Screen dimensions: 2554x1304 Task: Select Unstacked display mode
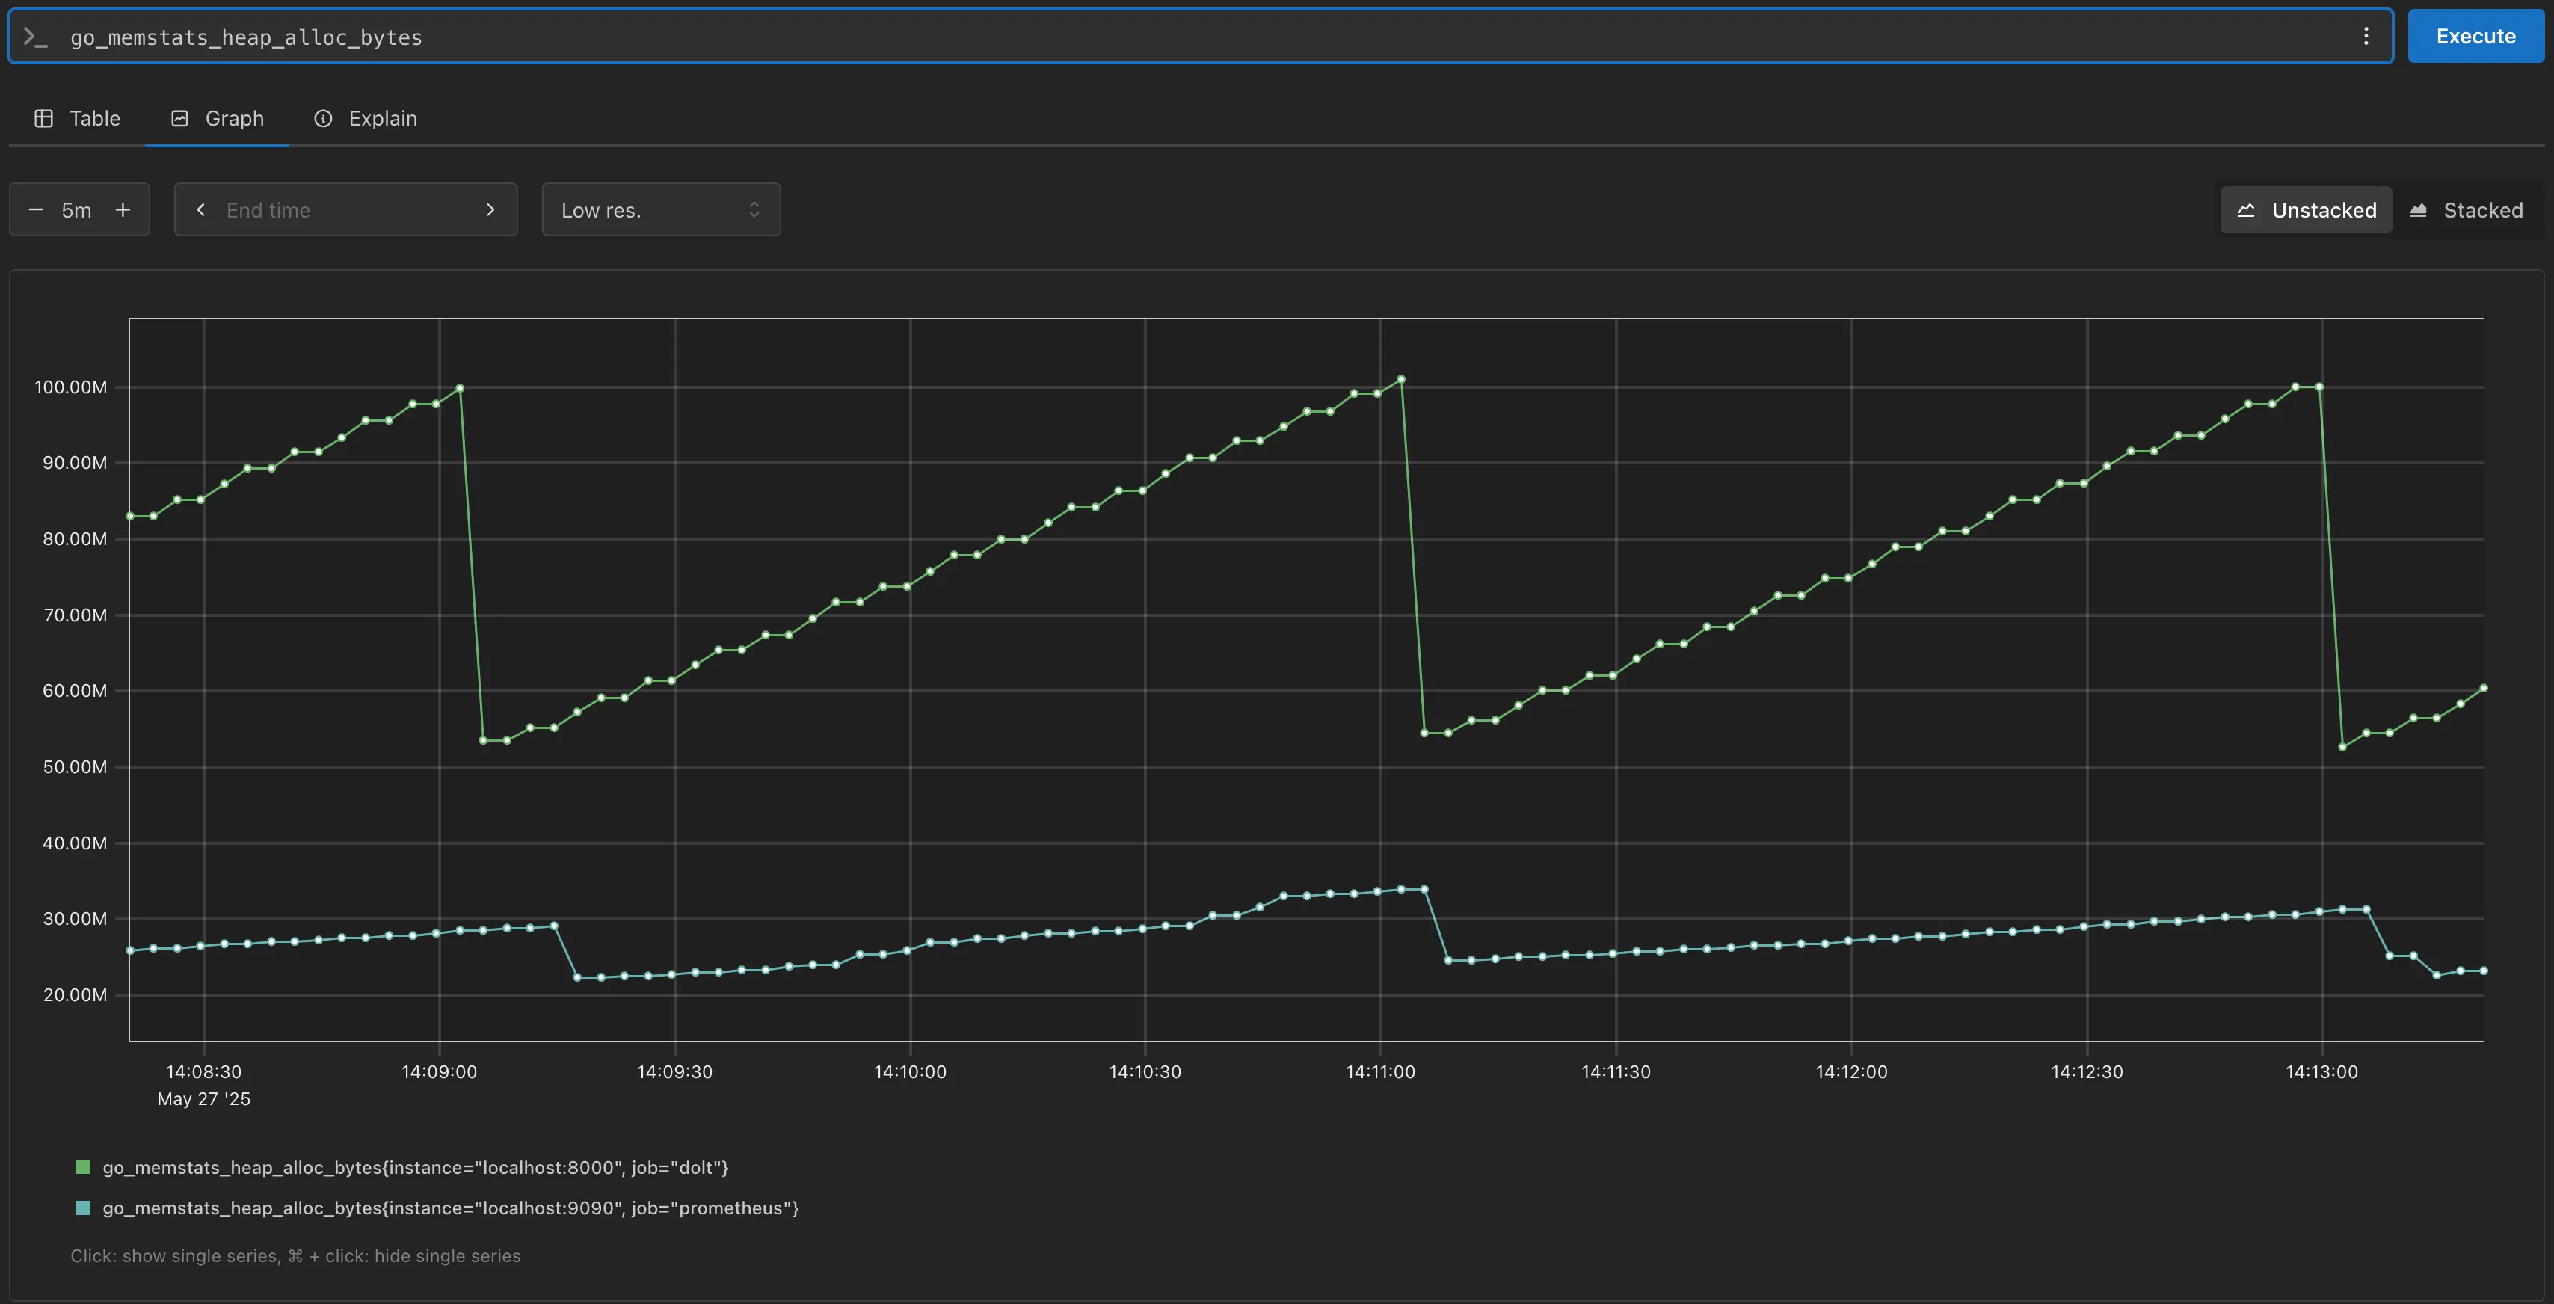point(2305,209)
